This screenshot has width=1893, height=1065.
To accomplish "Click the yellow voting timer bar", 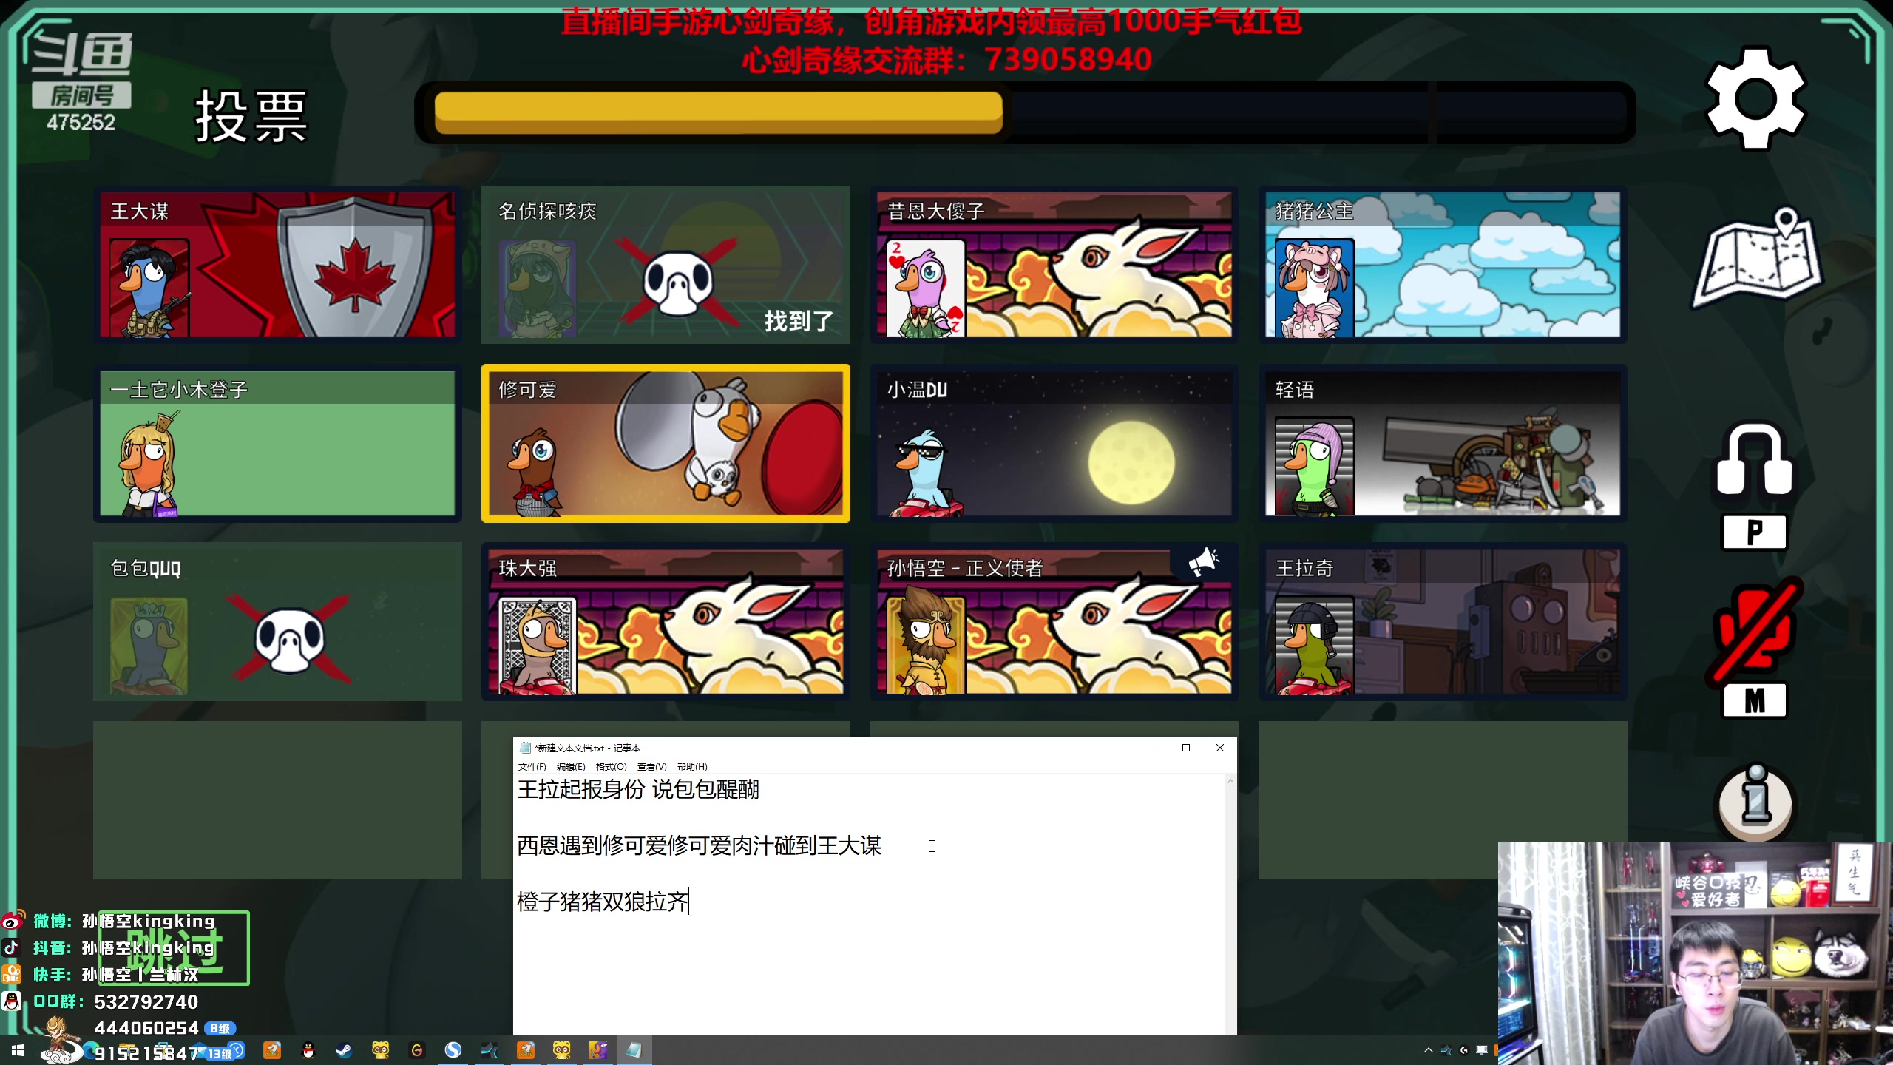I will 718,112.
